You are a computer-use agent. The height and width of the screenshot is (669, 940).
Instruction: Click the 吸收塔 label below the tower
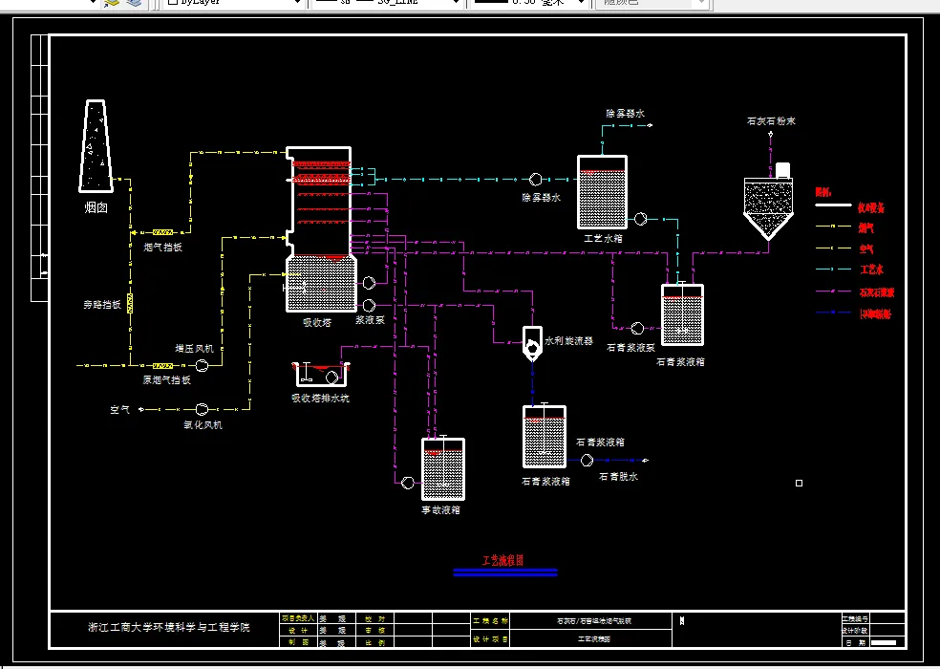point(317,322)
